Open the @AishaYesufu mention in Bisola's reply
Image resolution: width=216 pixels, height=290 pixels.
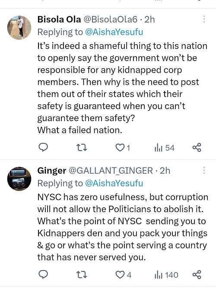pyautogui.click(x=114, y=32)
